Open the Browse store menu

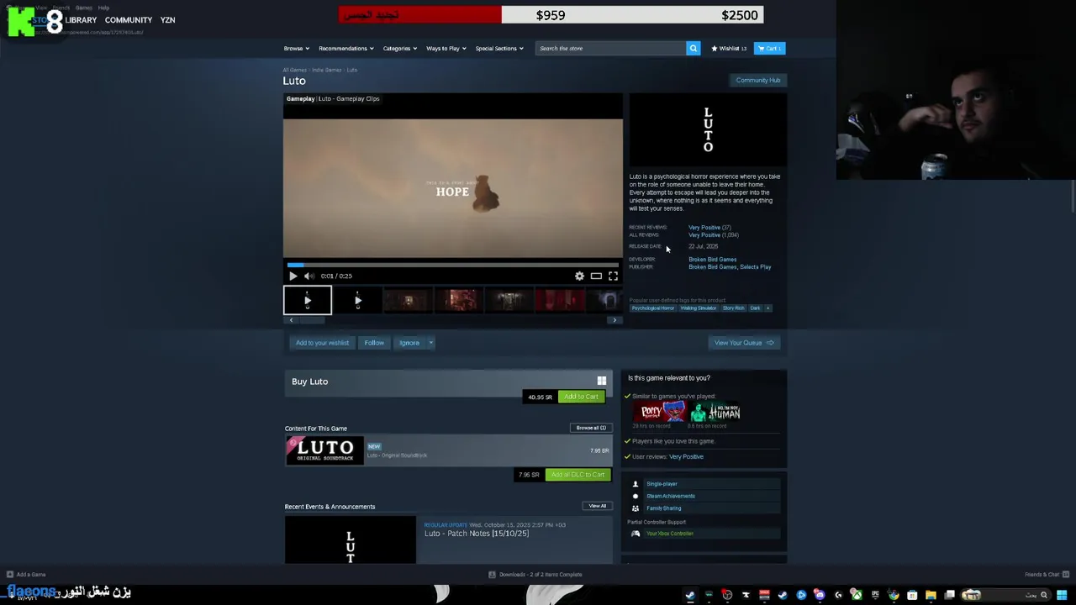pyautogui.click(x=296, y=48)
